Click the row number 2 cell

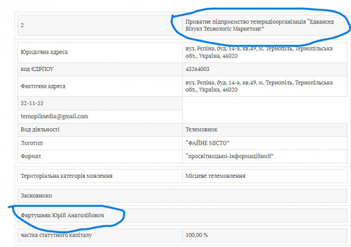[22, 25]
